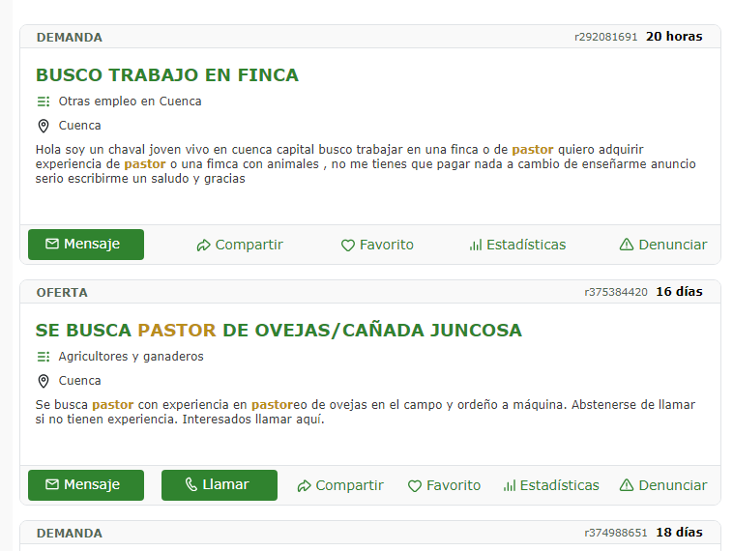Click category list icon beside 'Otras empleo en Cuenca'
This screenshot has height=551, width=733.
click(x=44, y=101)
